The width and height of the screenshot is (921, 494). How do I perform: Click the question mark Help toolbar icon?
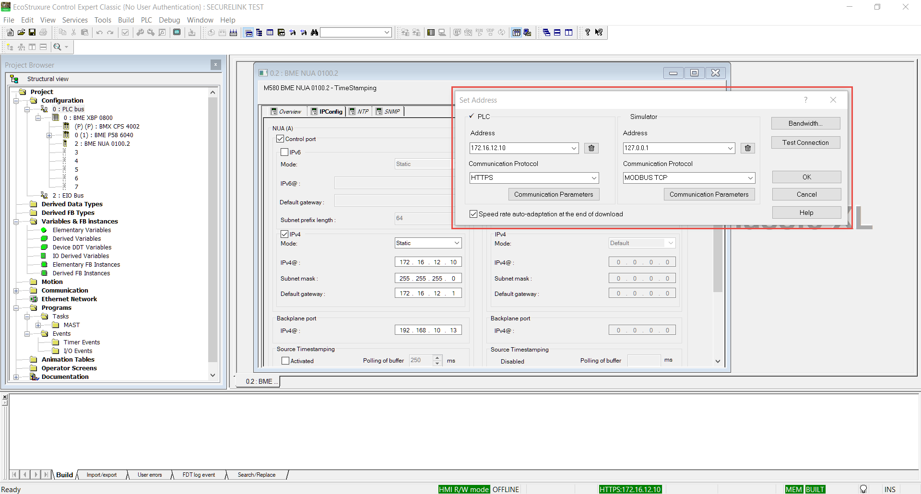pyautogui.click(x=588, y=33)
